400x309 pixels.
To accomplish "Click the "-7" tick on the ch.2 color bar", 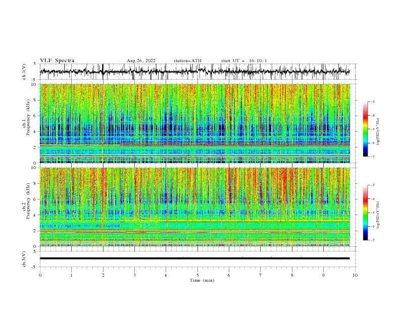I will click(372, 240).
